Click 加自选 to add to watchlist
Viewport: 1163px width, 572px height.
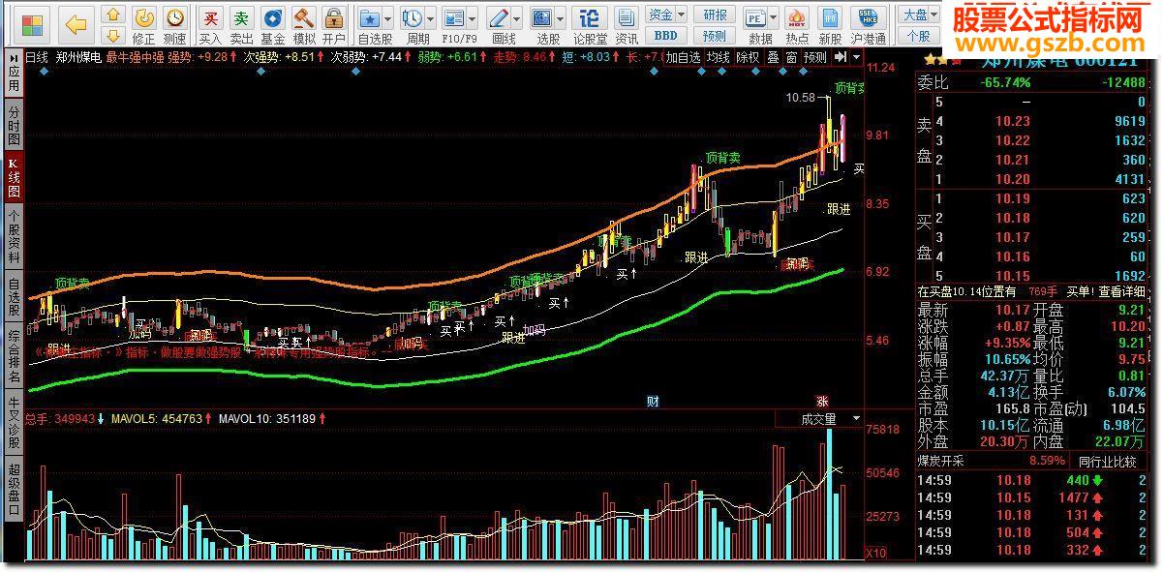[x=683, y=57]
